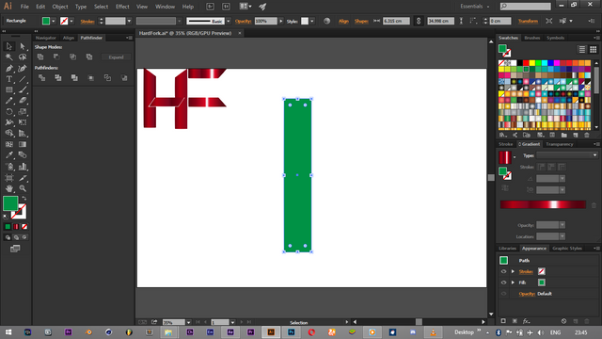Select the Column Graph tool
602x339 pixels.
(x=23, y=167)
